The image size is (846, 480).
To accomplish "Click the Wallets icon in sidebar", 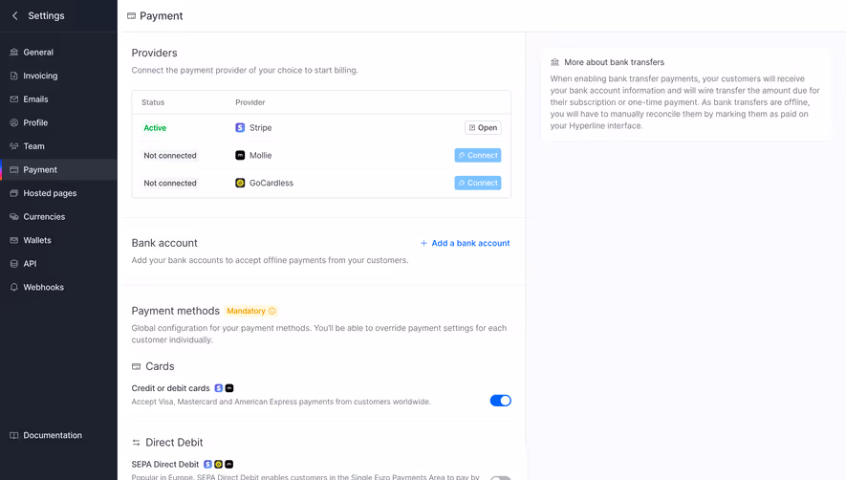I will [14, 240].
